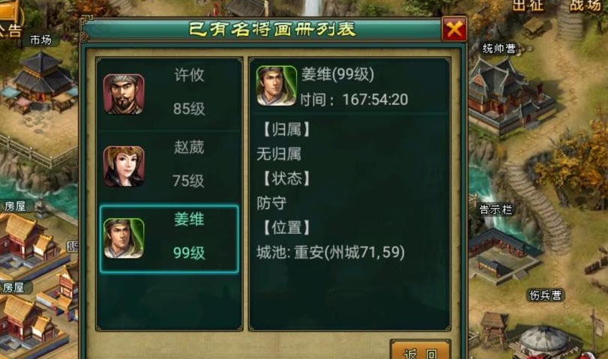
Task: Select 许攸 portrait in general list
Action: pos(124,94)
